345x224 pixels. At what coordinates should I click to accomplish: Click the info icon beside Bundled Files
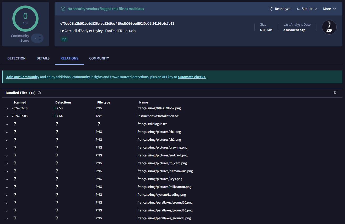tap(39, 93)
